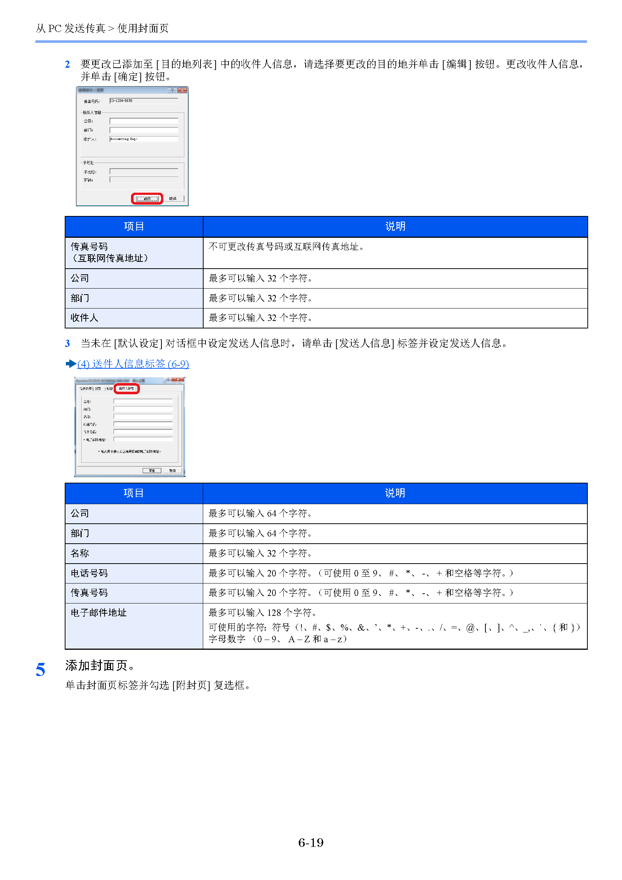Click 取消 in the default settings dialog
Screen dimensions: 622x880
tap(172, 470)
